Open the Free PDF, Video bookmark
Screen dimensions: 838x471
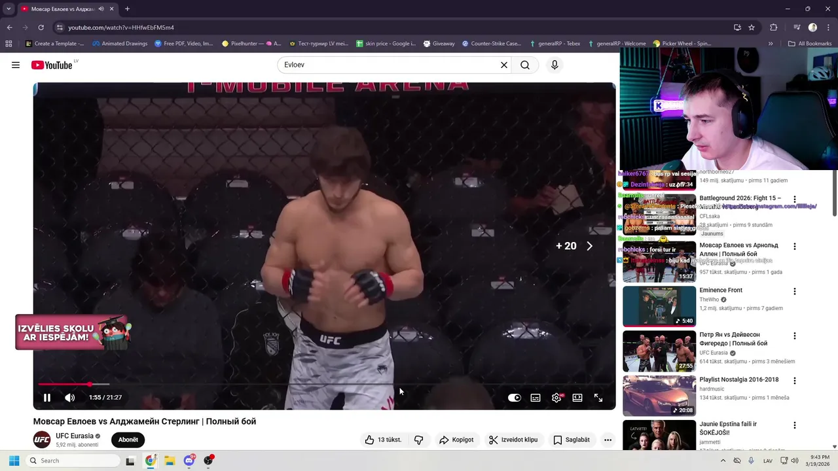click(x=184, y=44)
